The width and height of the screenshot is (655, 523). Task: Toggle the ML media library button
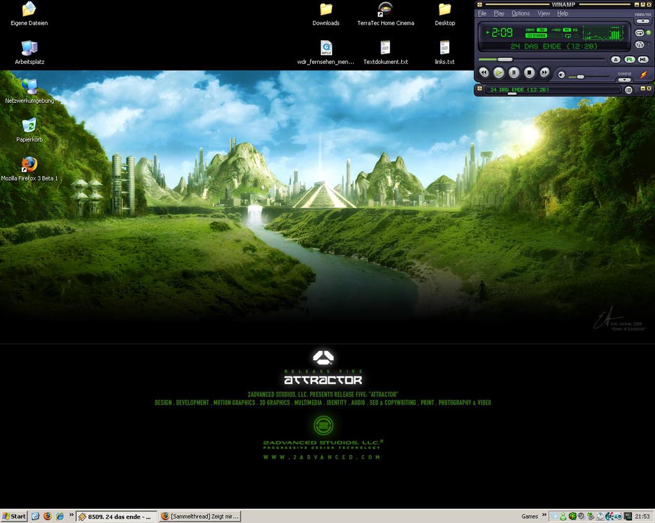[643, 59]
